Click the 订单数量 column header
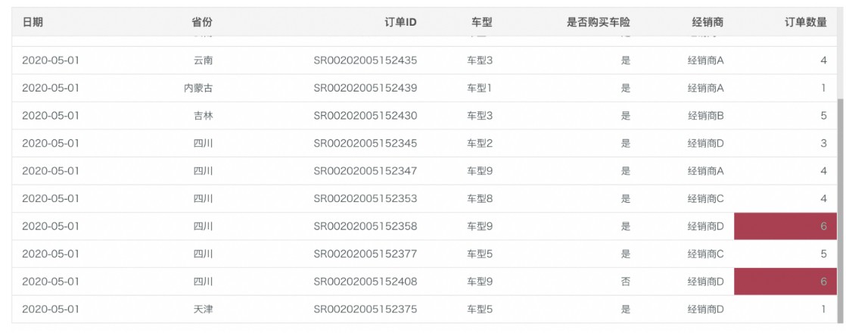The width and height of the screenshot is (846, 333). (806, 22)
